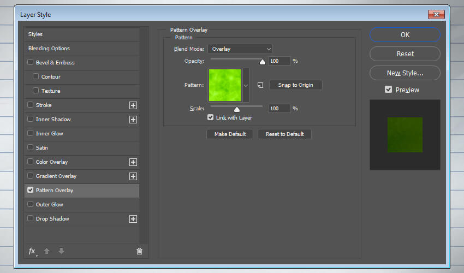Move effect up with the up arrow
Screen dimensions: 464x273
[x=47, y=251]
